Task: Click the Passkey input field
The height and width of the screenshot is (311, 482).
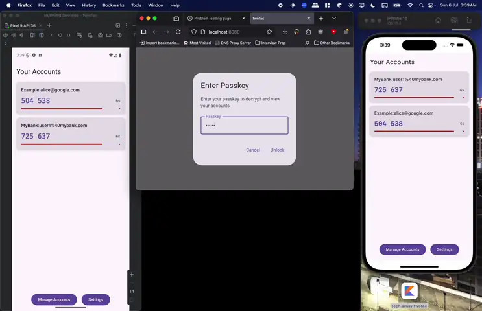Action: (245, 125)
